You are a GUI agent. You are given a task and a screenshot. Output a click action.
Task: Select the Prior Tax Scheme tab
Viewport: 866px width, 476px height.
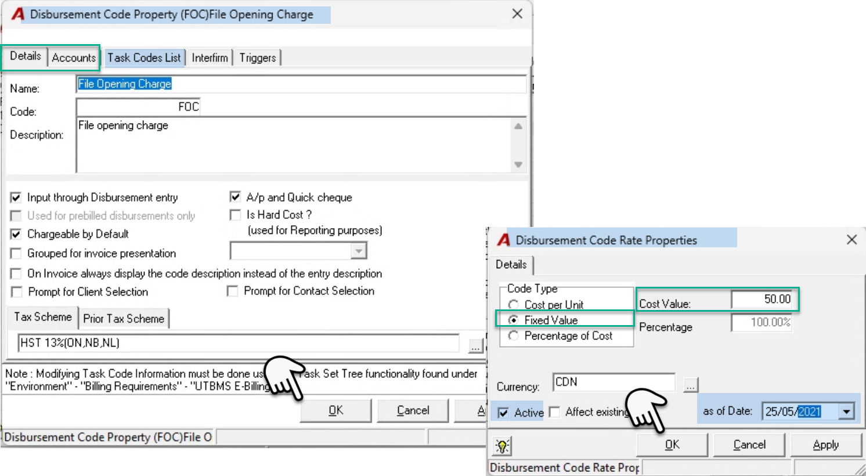click(124, 319)
